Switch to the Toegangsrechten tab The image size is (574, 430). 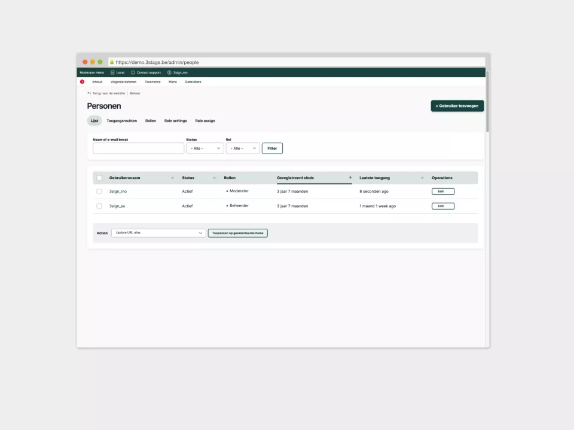pos(121,121)
